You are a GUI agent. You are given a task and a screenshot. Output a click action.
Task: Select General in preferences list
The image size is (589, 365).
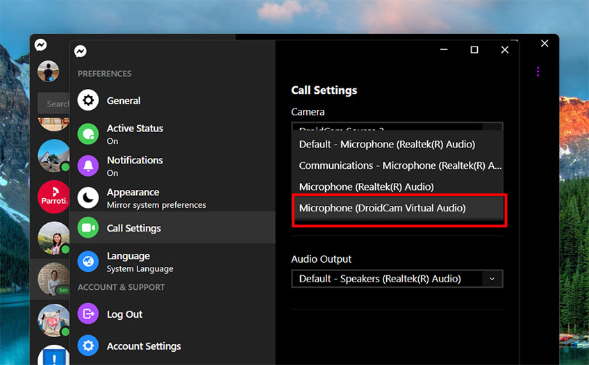(x=172, y=100)
